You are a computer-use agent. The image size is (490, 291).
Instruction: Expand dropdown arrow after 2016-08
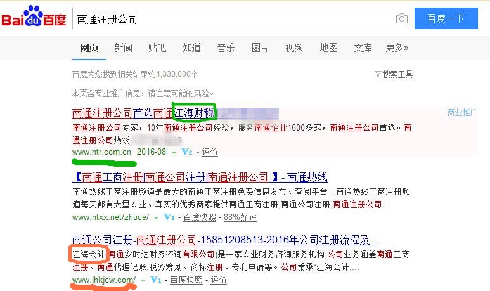(174, 153)
